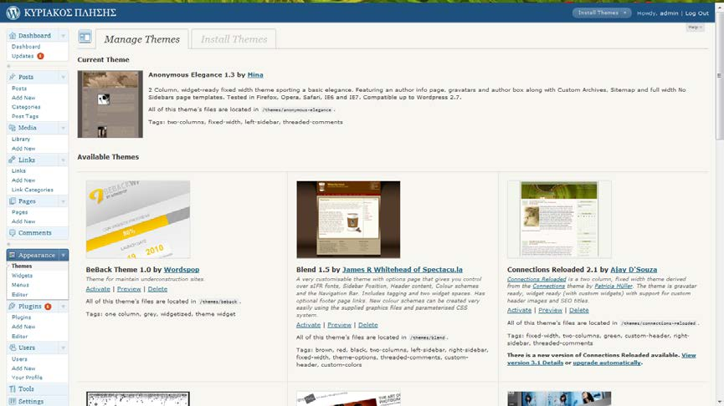
Task: Open author Mina's link
Action: [x=255, y=74]
